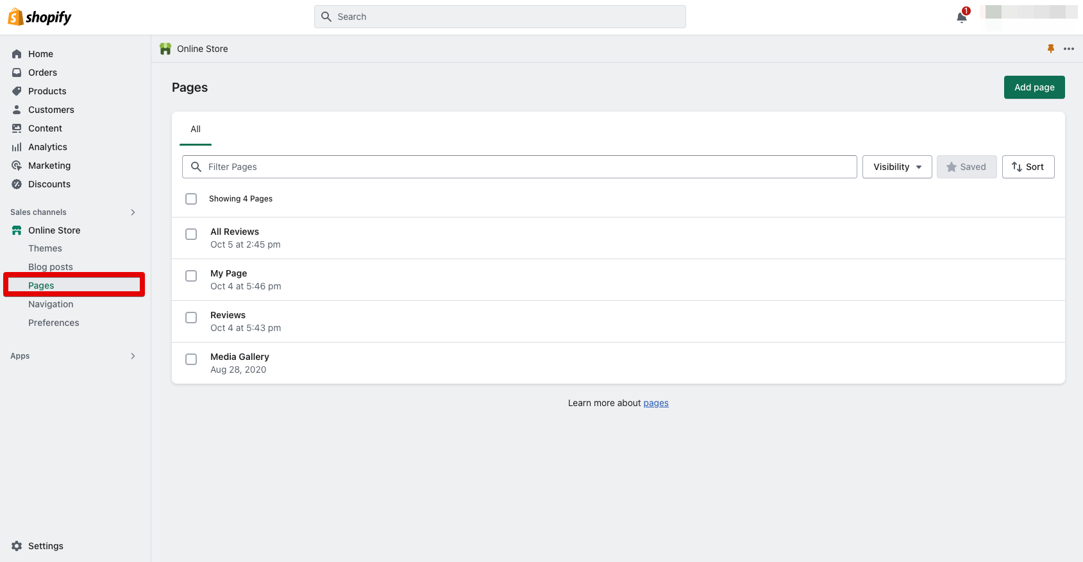Open Navigation under Online Store
Viewport: 1083px width, 562px height.
pos(51,304)
